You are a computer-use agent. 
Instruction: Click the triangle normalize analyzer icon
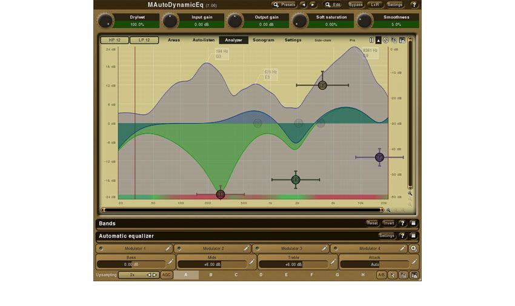[x=378, y=40]
